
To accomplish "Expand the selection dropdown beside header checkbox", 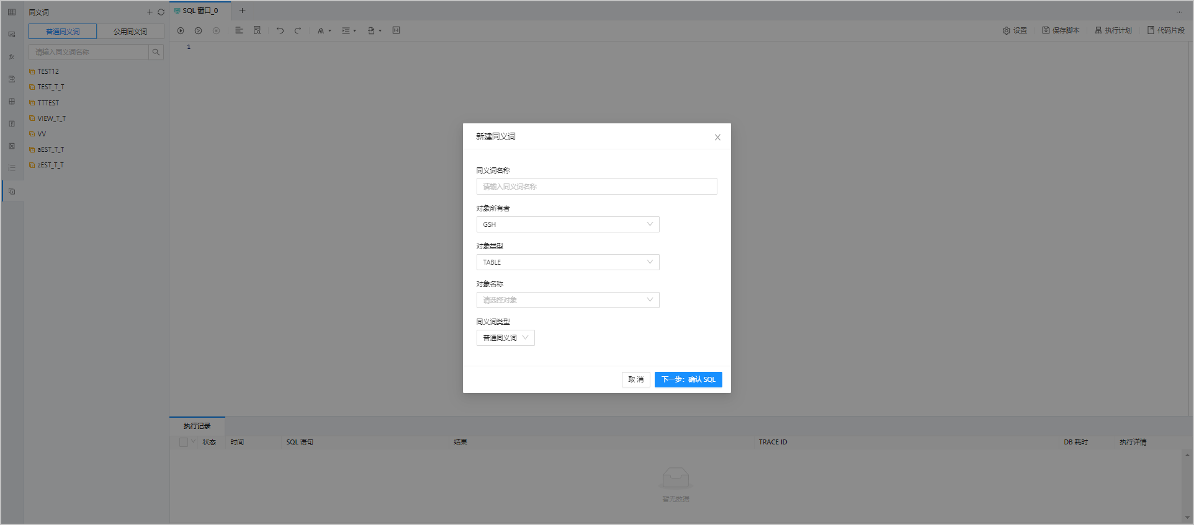I will [193, 442].
